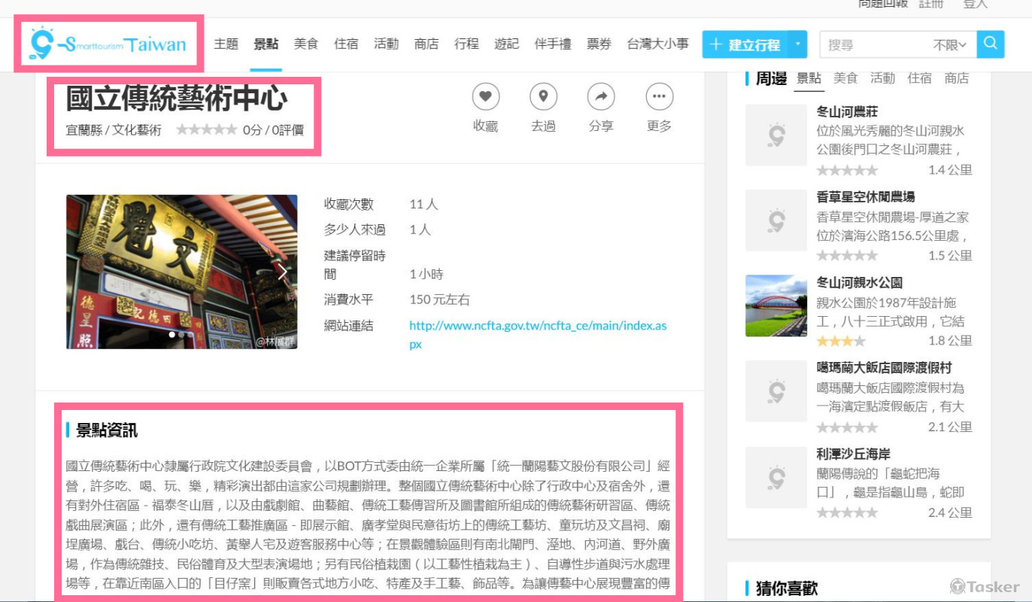Expand the 建立行程 dropdown arrow
1032x602 pixels.
pyautogui.click(x=797, y=44)
